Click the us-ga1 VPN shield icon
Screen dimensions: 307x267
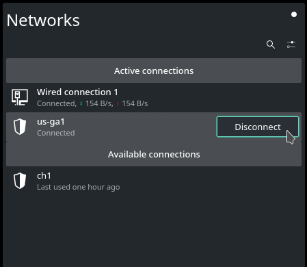point(20,127)
